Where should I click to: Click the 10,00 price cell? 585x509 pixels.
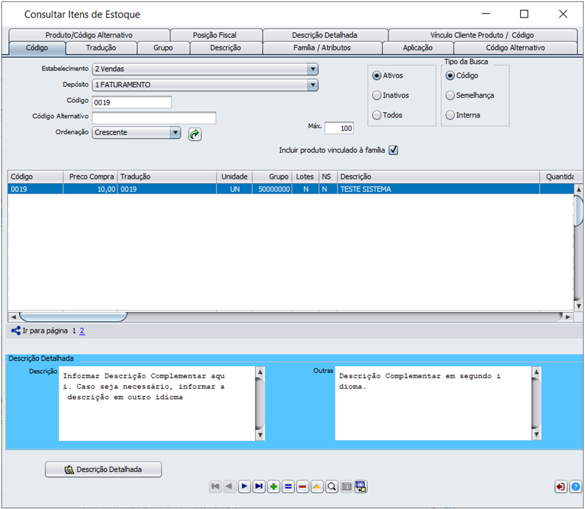click(x=90, y=189)
